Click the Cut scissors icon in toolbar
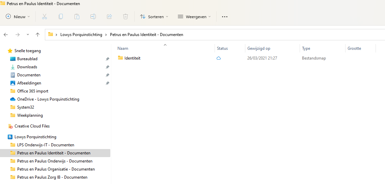Viewport: 385px width, 184px height. pyautogui.click(x=45, y=16)
